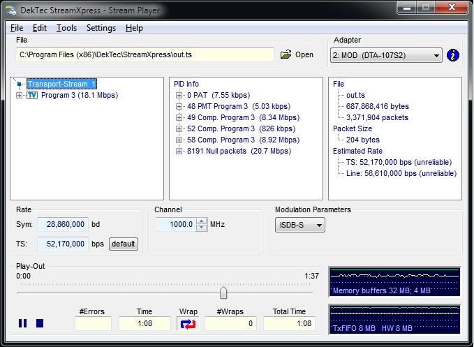Increase channel frequency with up arrow
The image size is (474, 347).
(201, 221)
